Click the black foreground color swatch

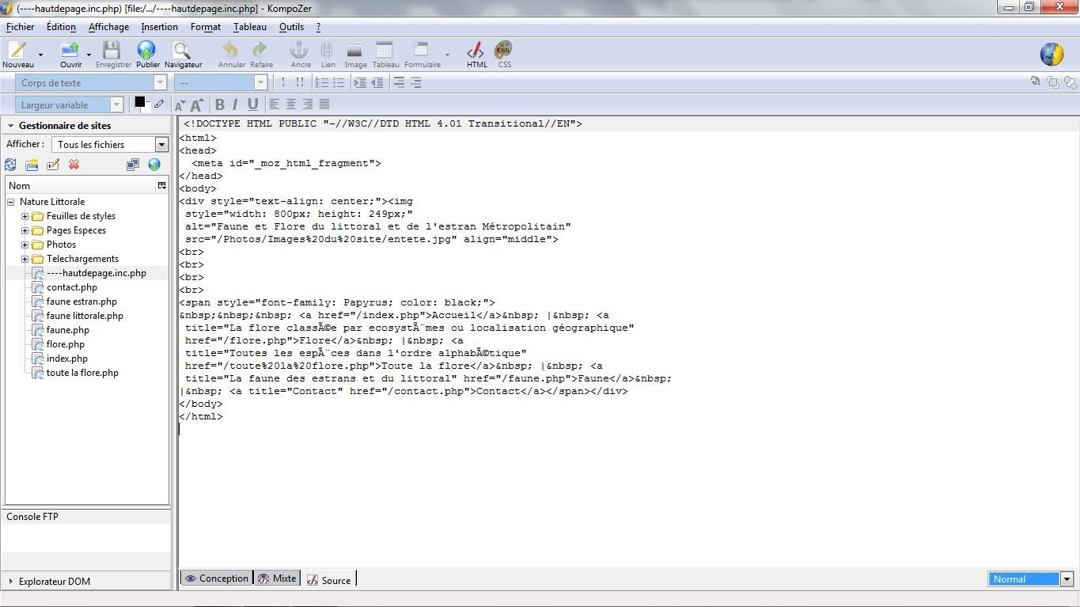point(140,102)
